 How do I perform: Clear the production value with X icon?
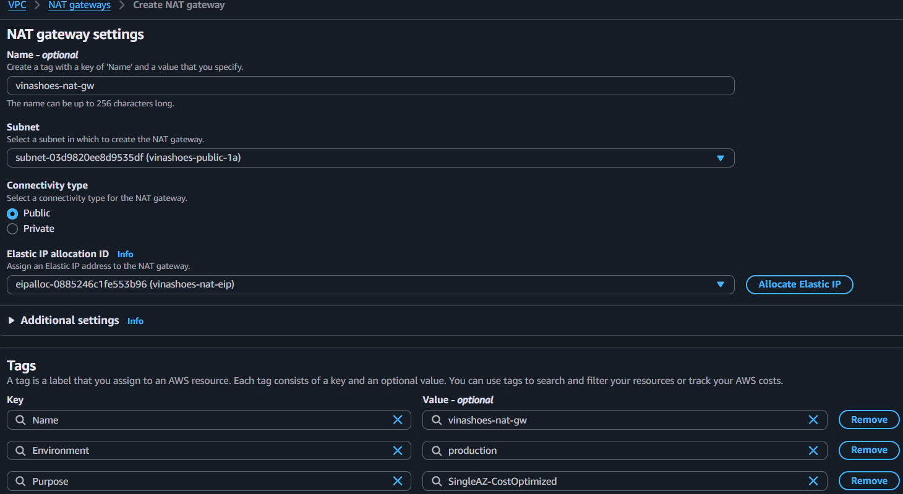[813, 451]
